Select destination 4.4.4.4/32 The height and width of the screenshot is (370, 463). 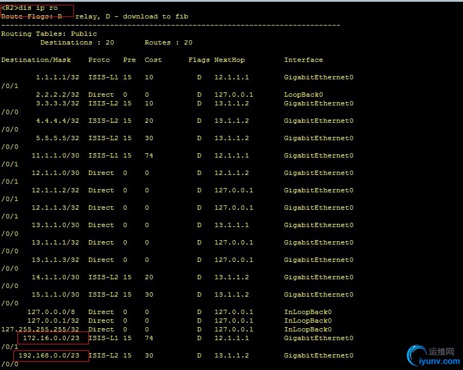pyautogui.click(x=58, y=121)
